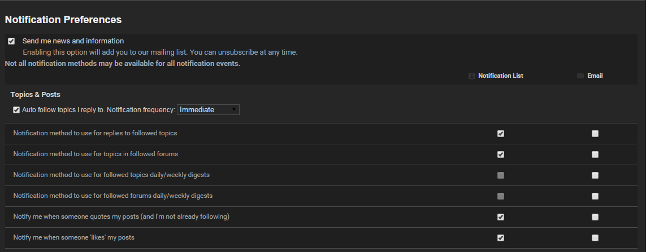This screenshot has height=252, width=646.
Task: Enable Email when someone quotes my posts
Action: click(x=595, y=217)
